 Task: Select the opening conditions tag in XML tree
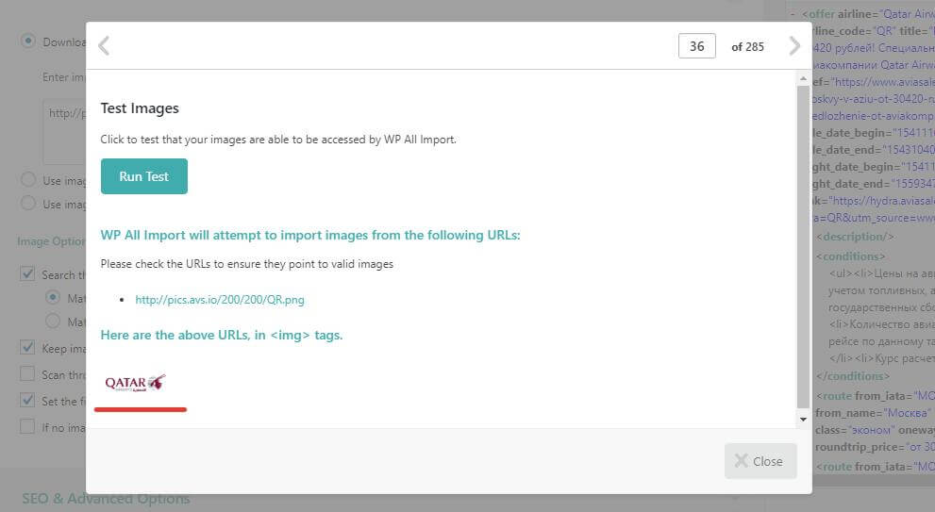(852, 256)
